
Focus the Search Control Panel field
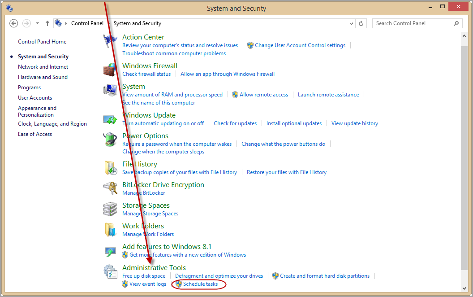tap(417, 23)
